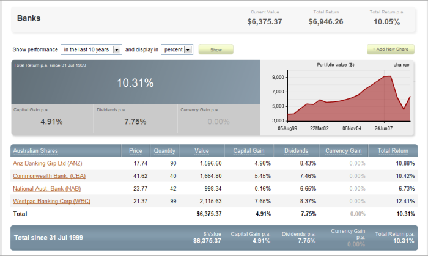Select the 10.31% total return figure
This screenshot has height=256, width=428.
[x=135, y=83]
